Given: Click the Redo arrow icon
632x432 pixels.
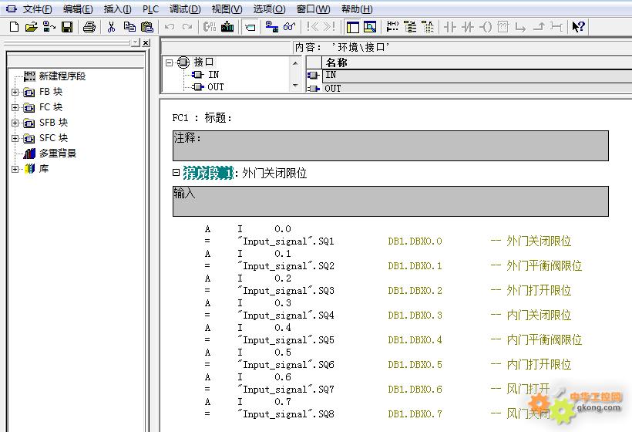Looking at the screenshot, I should pos(187,27).
